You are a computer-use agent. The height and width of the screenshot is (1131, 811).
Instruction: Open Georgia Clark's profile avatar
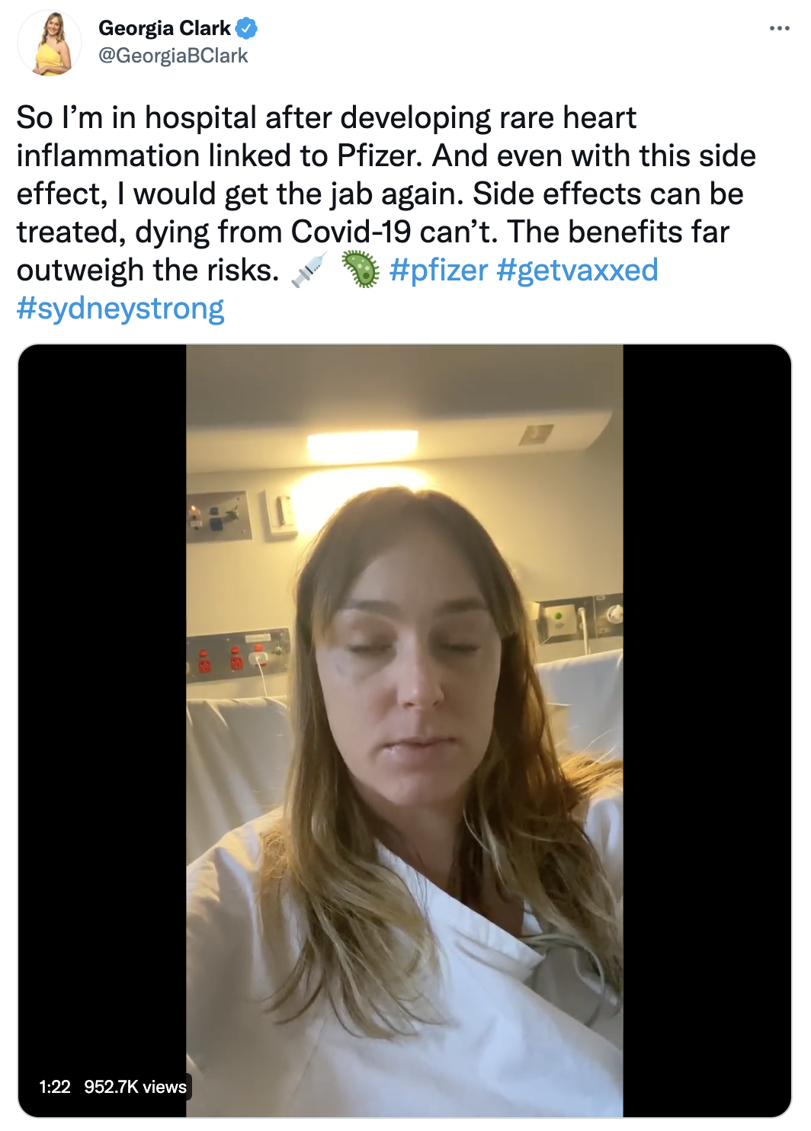(x=50, y=43)
